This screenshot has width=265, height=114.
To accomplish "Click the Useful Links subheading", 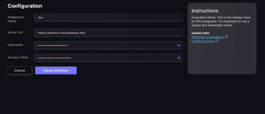I will tap(200, 33).
